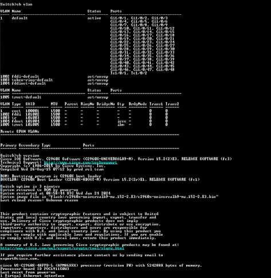Click the 'Switch uptime is 3 minutes' line
The image size is (271, 278).
pyautogui.click(x=30, y=186)
